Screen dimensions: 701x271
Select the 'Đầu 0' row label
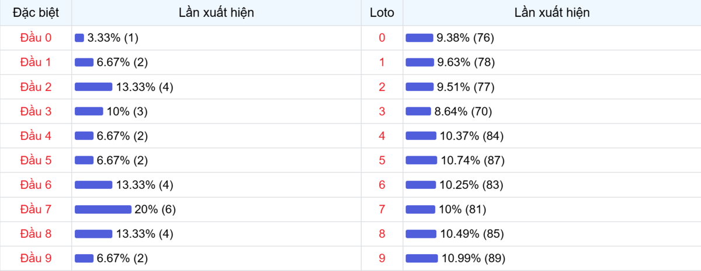click(36, 38)
